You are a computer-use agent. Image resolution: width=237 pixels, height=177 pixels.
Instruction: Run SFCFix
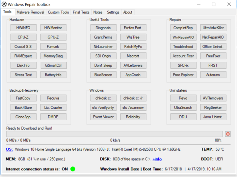183,65
